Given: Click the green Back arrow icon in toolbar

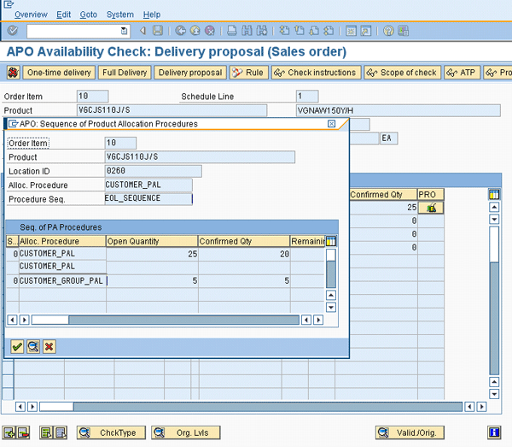Looking at the screenshot, I should [180, 31].
